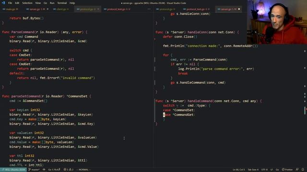This screenshot has height=172, width=307.
Task: Switch to left server.go tab
Action: point(37,9)
